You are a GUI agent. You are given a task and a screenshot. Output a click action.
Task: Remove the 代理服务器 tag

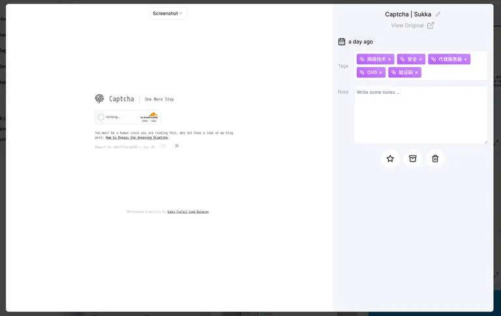[465, 59]
